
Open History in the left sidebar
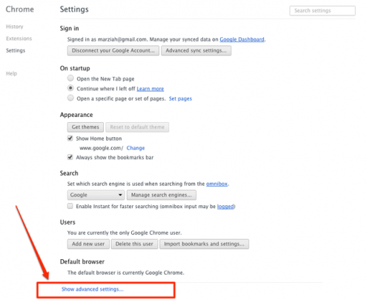coord(15,27)
